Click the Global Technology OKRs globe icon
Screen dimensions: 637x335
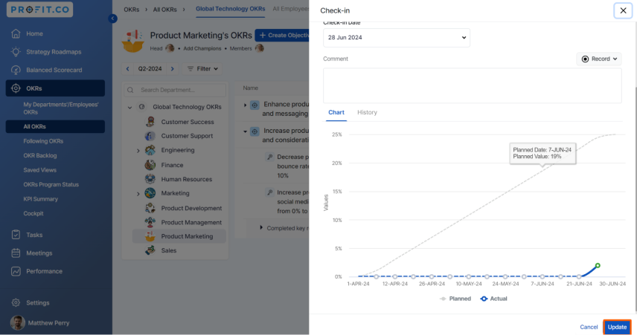tap(142, 107)
